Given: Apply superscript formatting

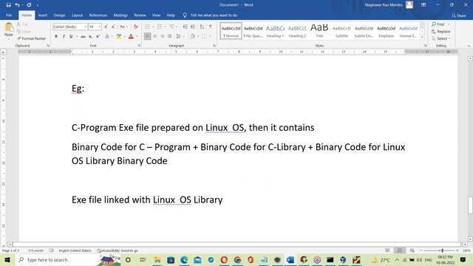Looking at the screenshot, I should pos(98,36).
